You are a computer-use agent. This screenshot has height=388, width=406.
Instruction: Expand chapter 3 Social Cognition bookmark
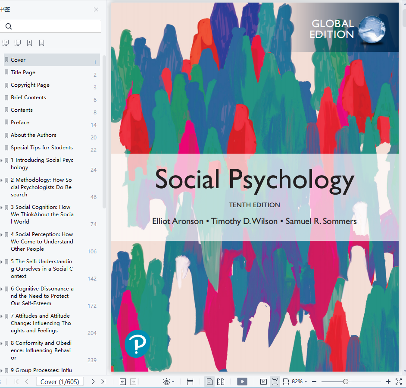[2, 208]
